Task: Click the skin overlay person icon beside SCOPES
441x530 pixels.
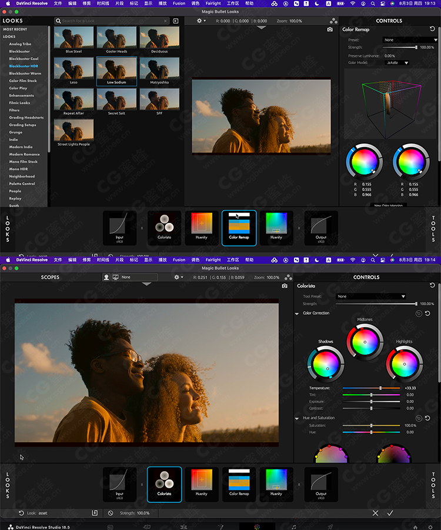Action: [106, 277]
